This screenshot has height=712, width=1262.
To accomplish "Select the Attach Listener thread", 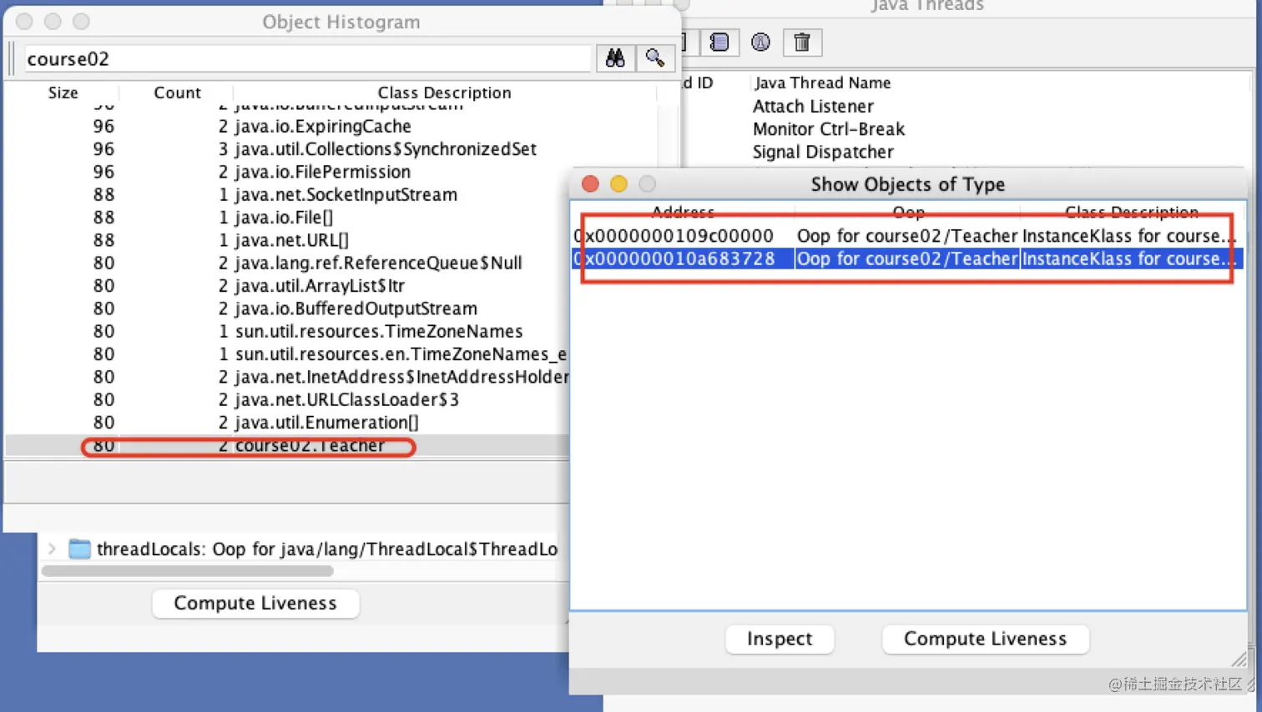I will (x=813, y=106).
